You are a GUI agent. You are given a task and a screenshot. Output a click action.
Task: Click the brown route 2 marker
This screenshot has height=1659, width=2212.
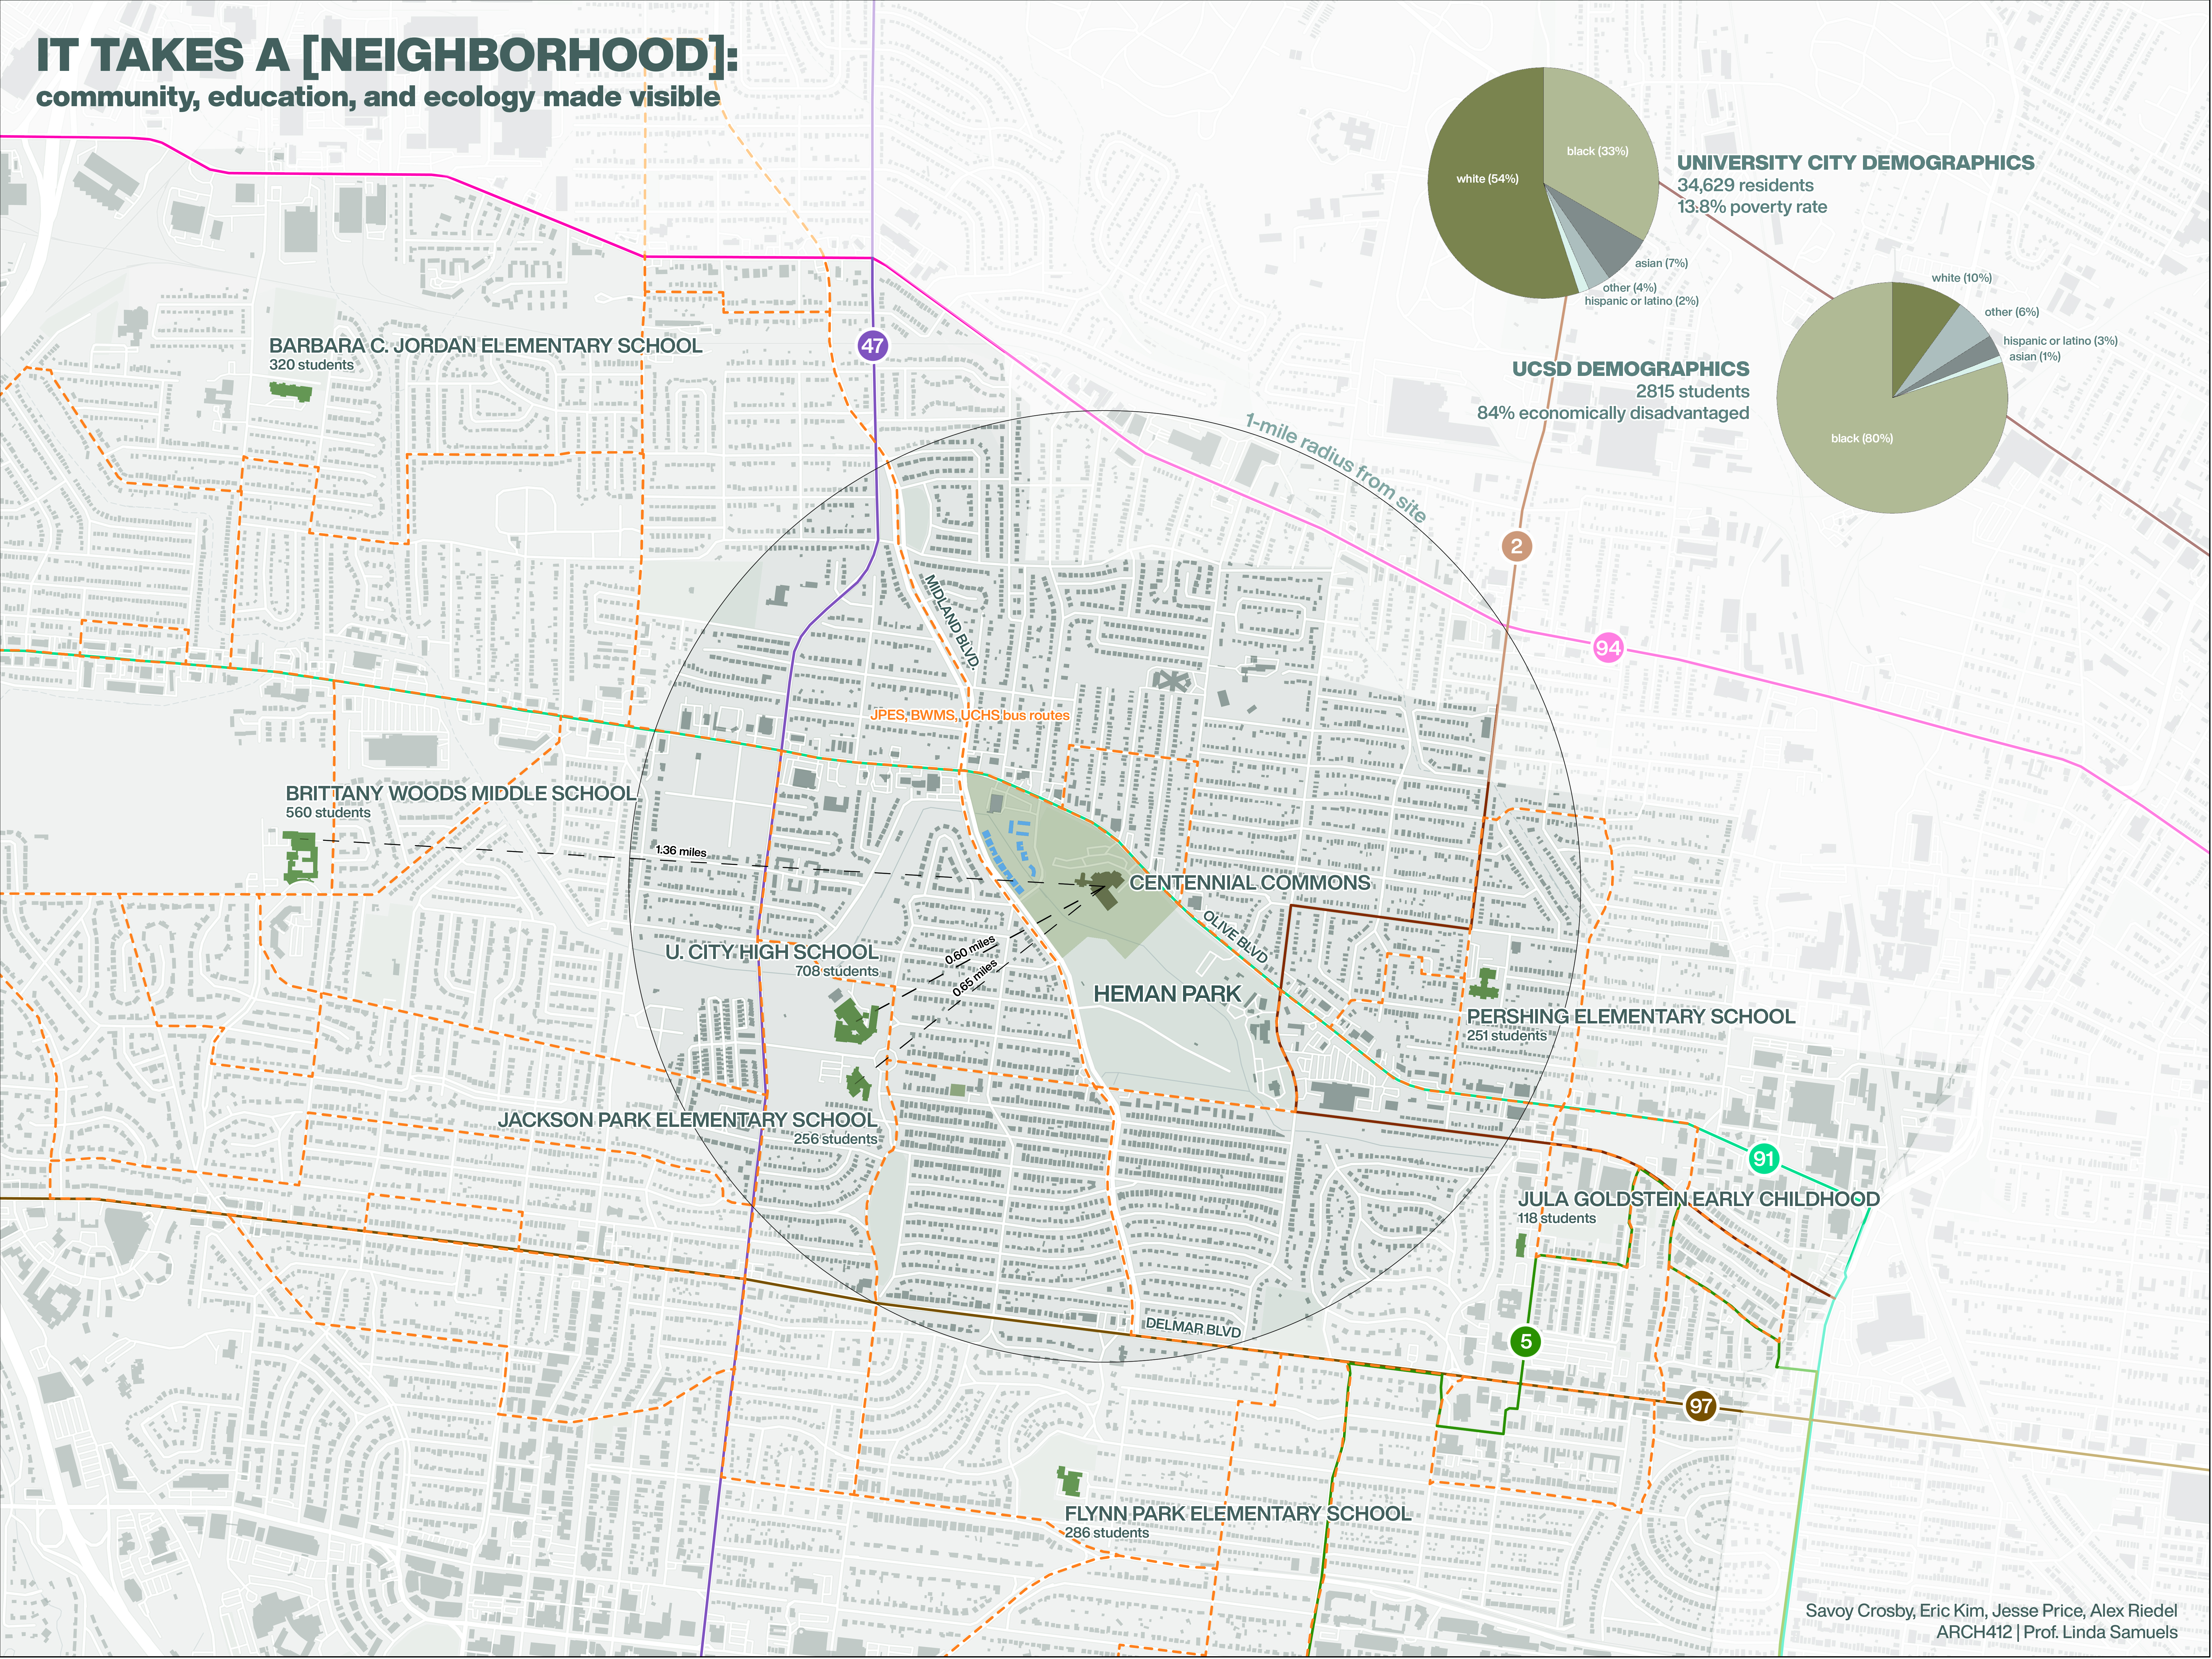(x=1517, y=546)
